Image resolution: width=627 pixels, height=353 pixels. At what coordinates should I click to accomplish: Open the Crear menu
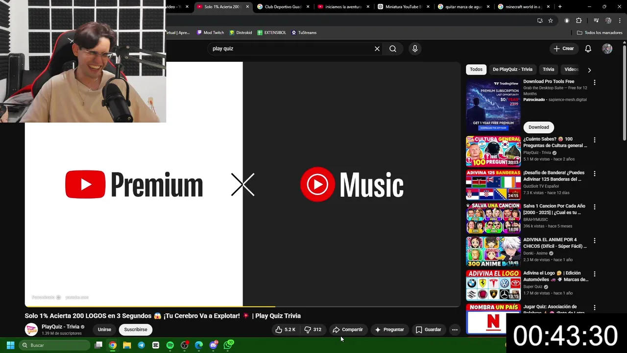click(564, 49)
